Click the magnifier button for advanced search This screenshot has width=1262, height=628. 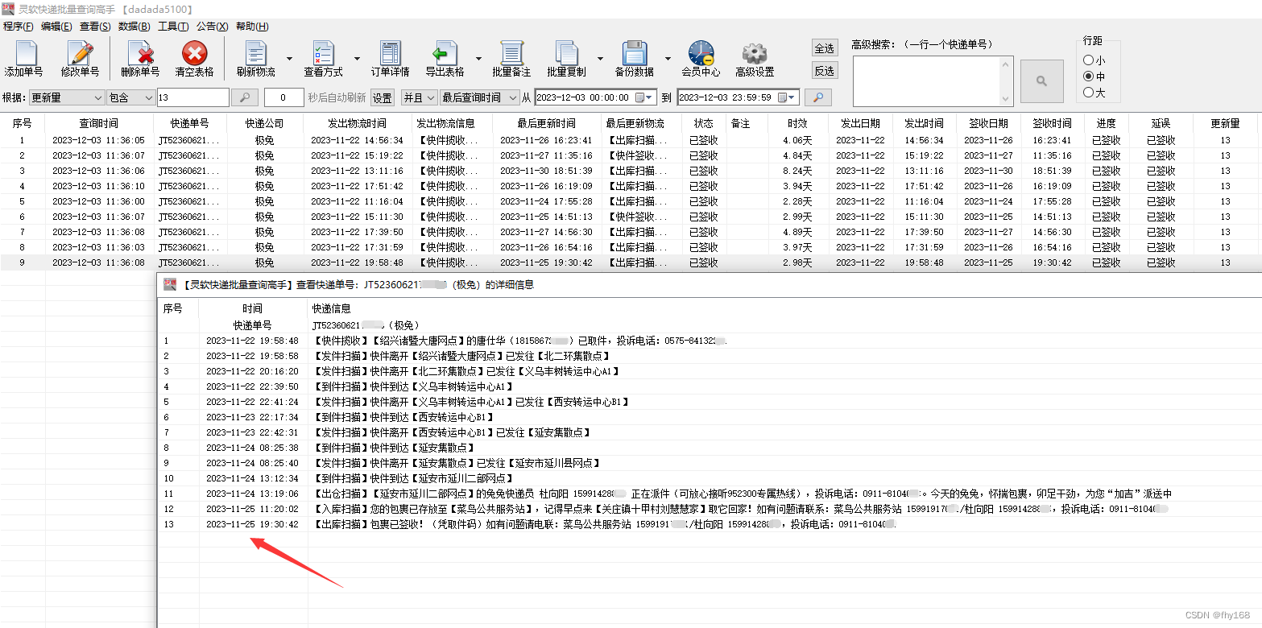[x=1041, y=81]
